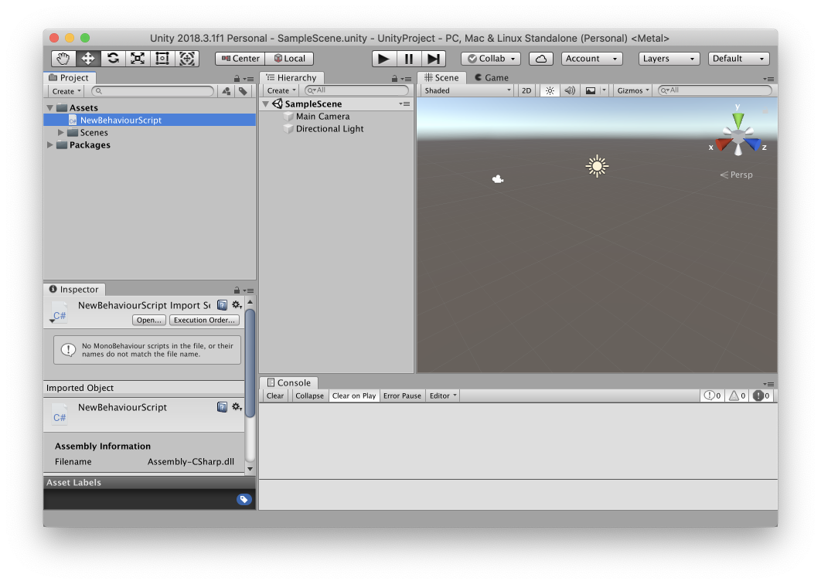Toggle Clear on Play in Console

pos(354,396)
